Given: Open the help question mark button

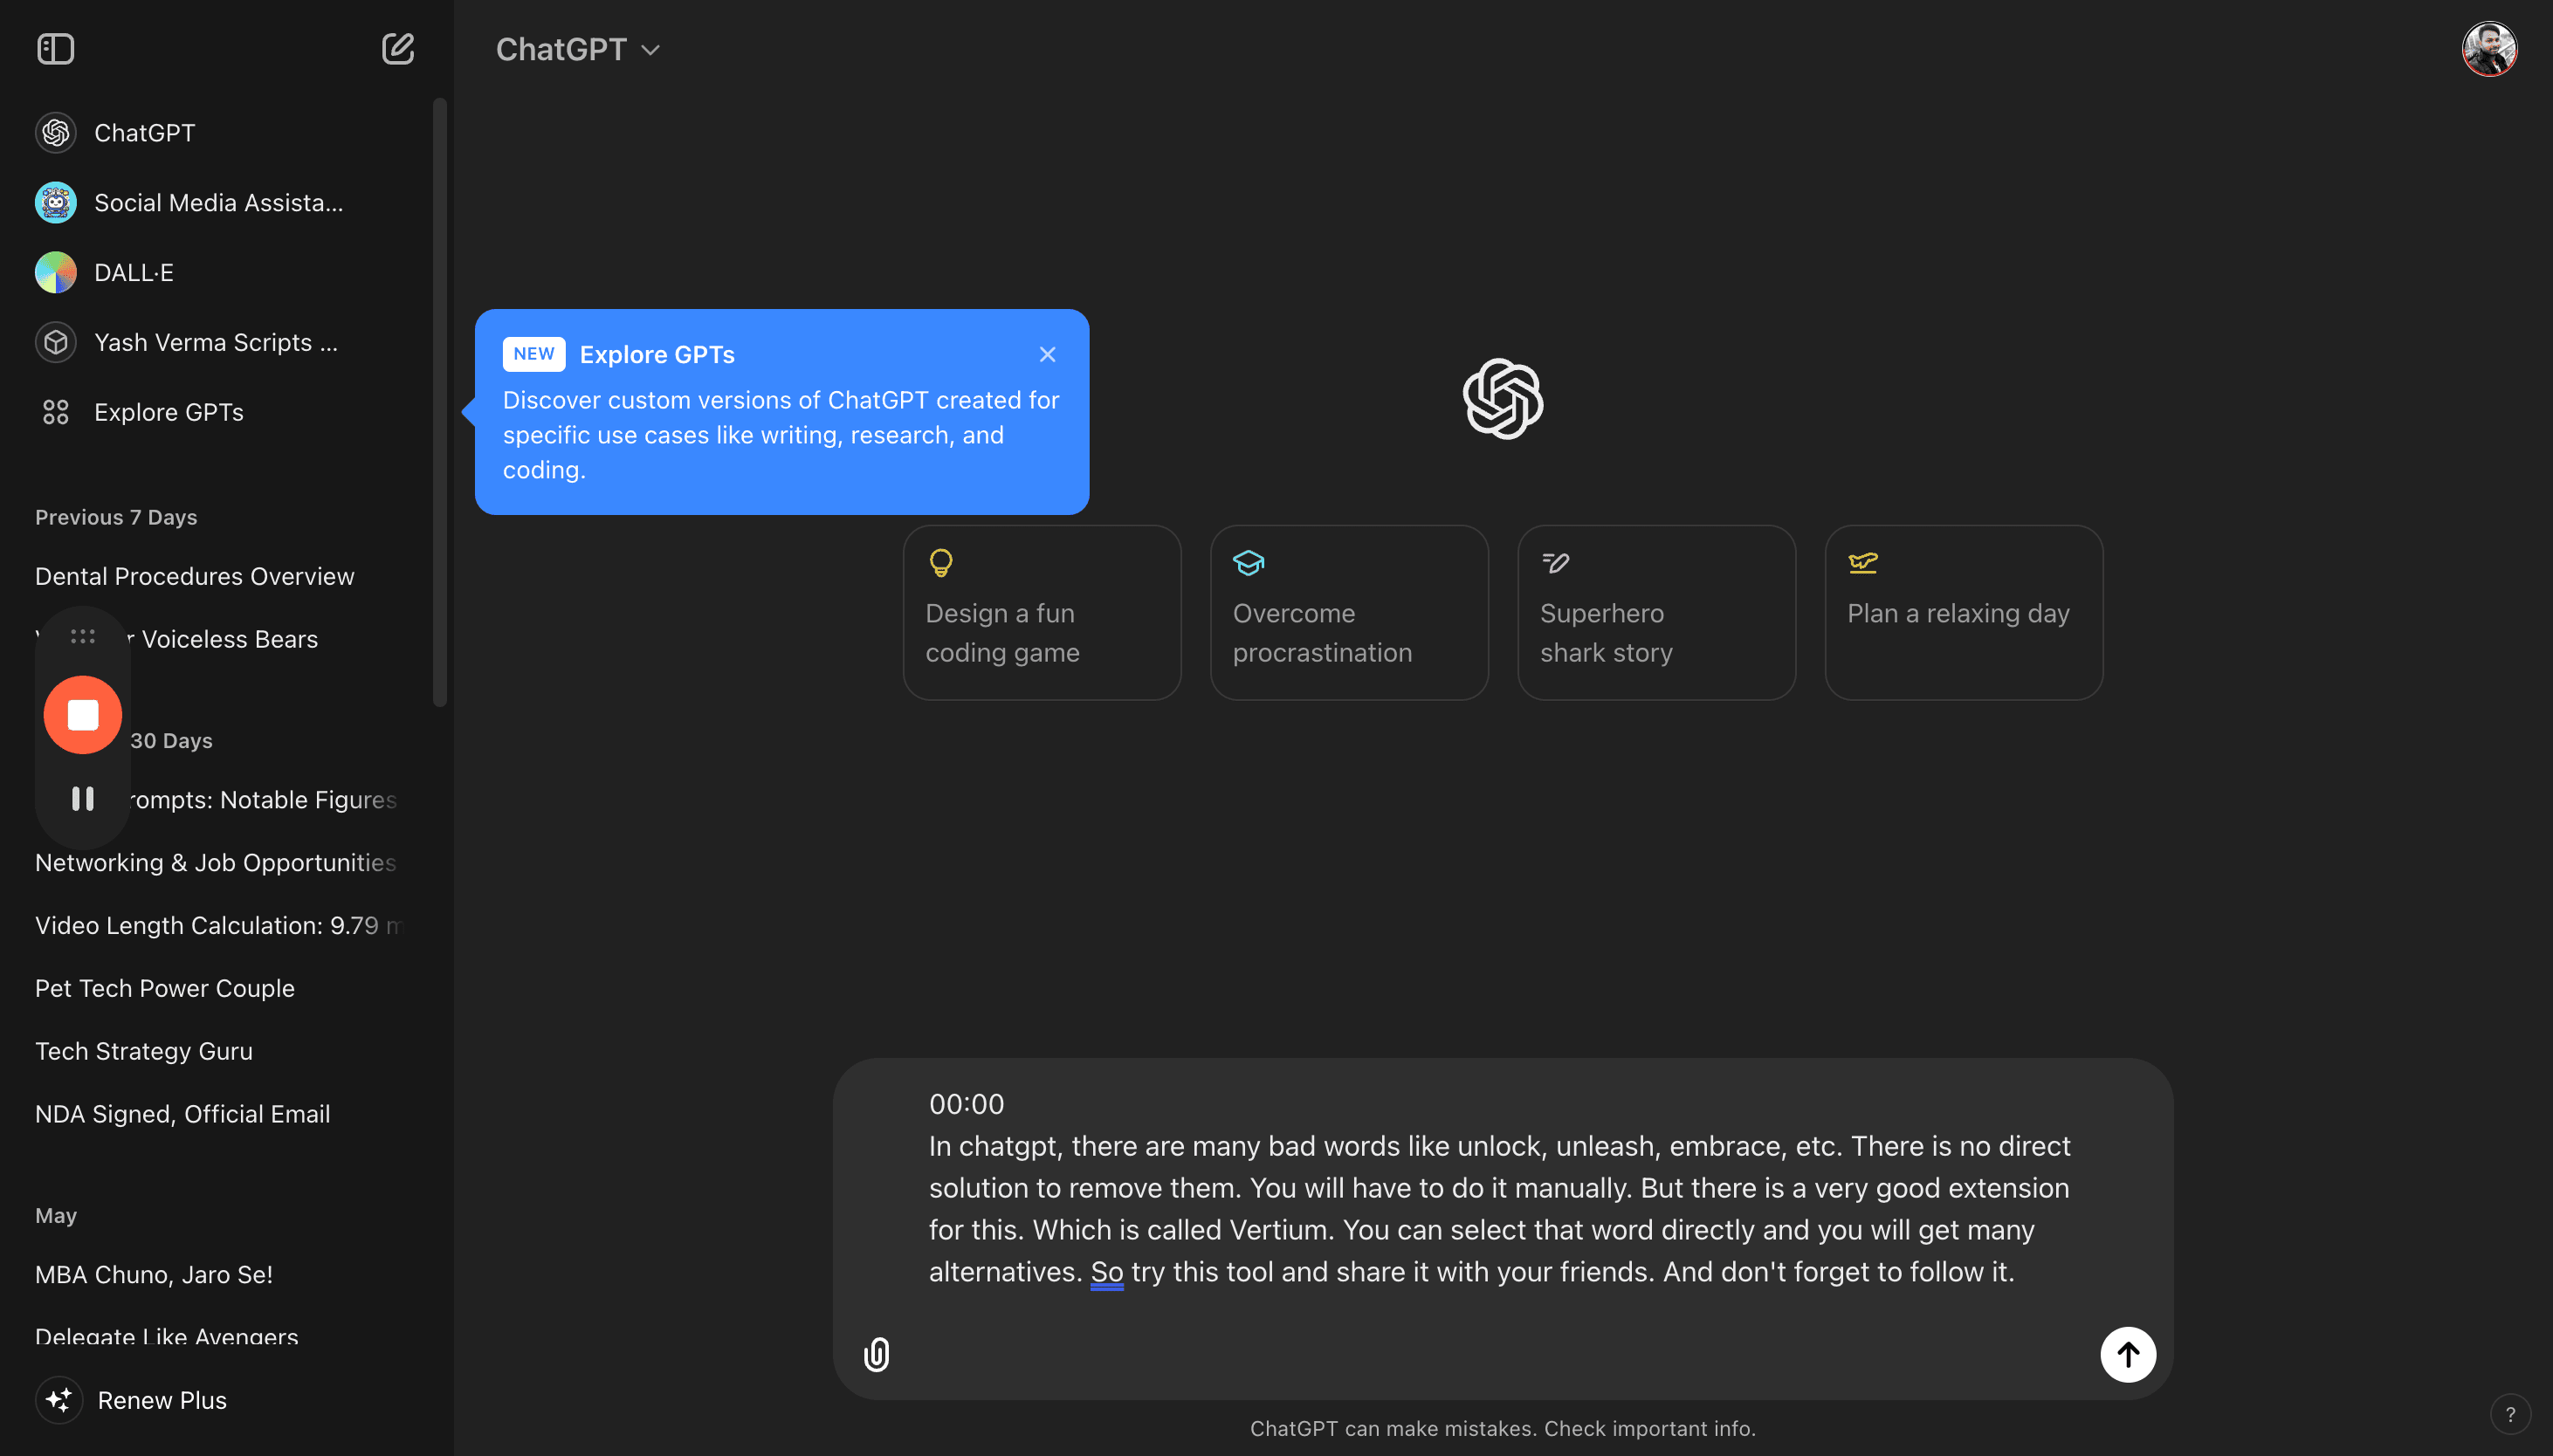Looking at the screenshot, I should pyautogui.click(x=2509, y=1414).
